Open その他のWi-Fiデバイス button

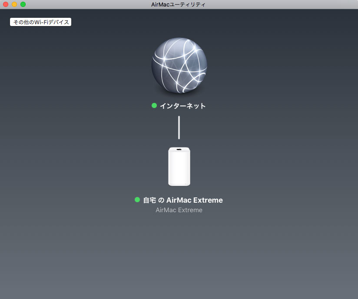click(41, 22)
